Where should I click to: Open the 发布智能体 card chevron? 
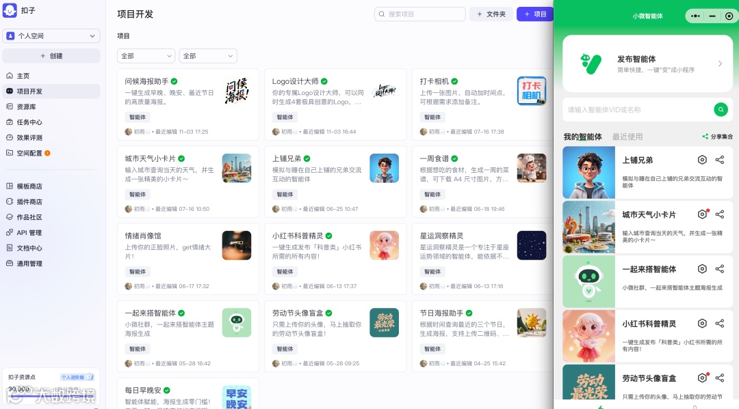tap(720, 64)
